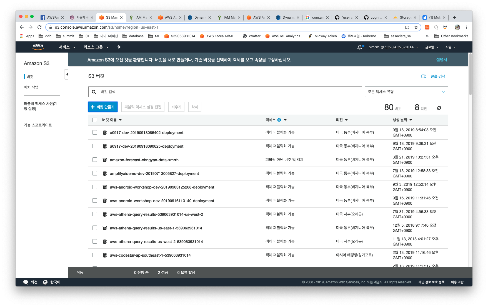The image size is (488, 307).
Task: Bookmark this page with the star icon
Action: [x=416, y=27]
